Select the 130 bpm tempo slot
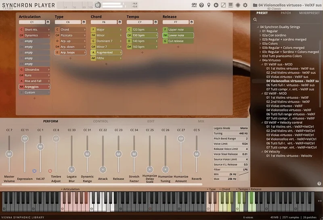323x220 pixels. coord(142,35)
